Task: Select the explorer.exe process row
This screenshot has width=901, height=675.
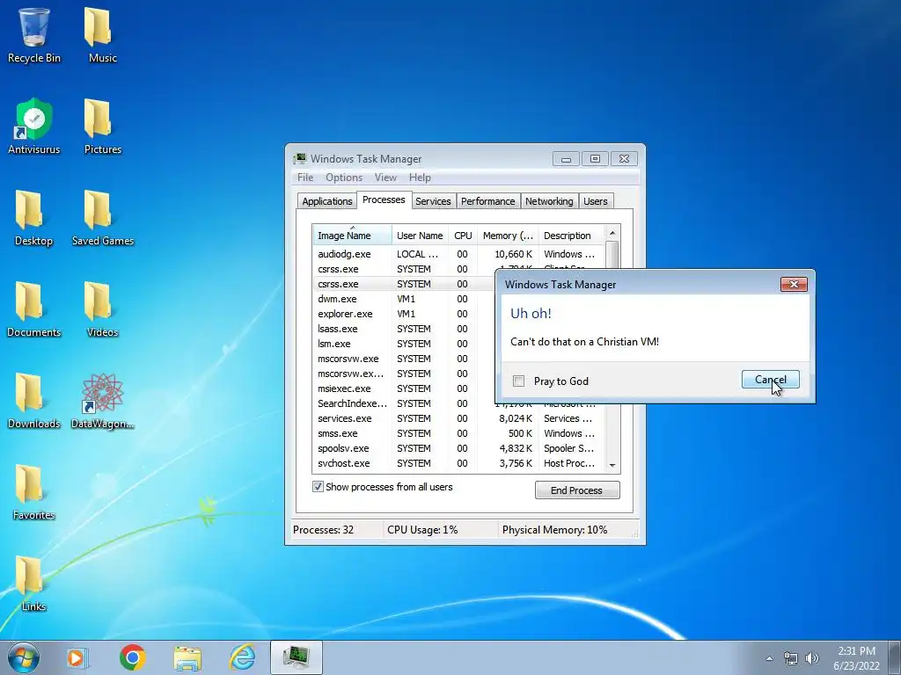Action: pos(405,314)
